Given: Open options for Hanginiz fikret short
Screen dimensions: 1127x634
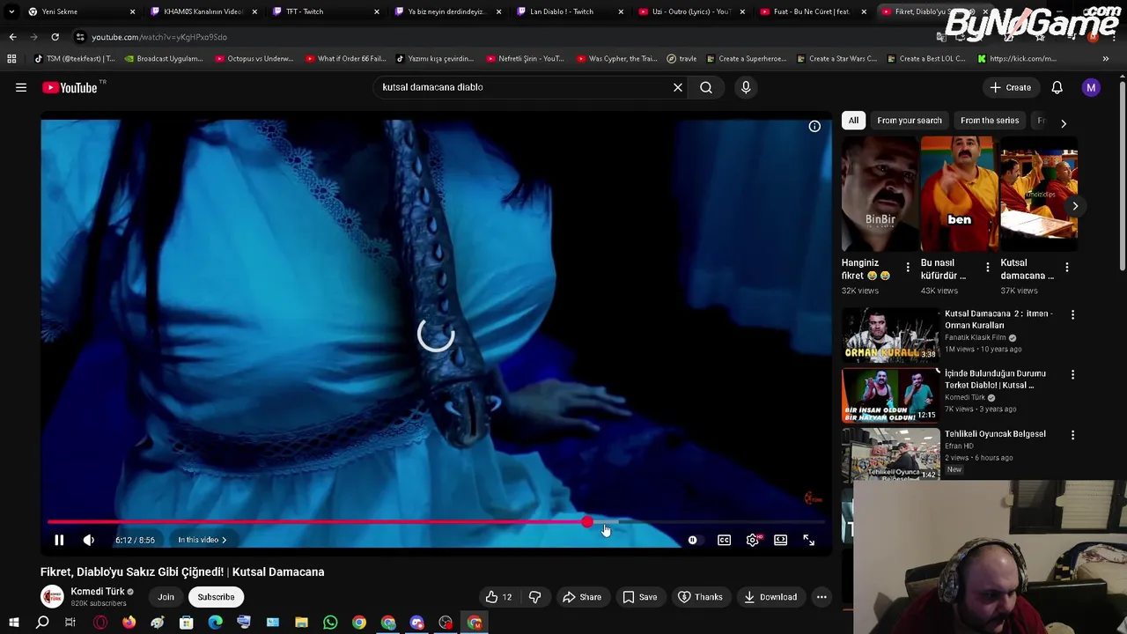Looking at the screenshot, I should pyautogui.click(x=908, y=268).
